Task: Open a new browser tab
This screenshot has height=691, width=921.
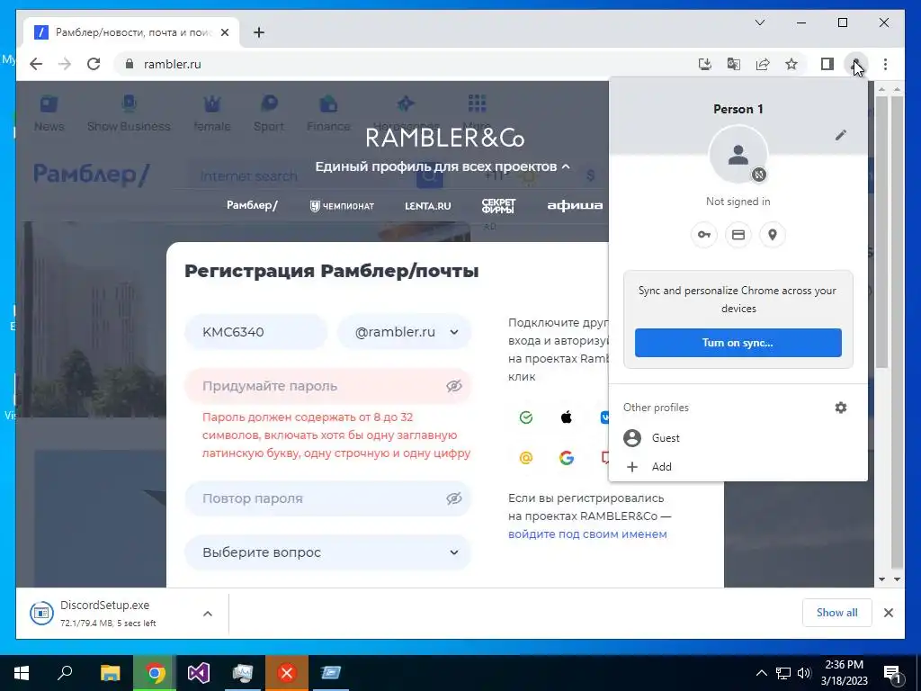Action: tap(259, 32)
